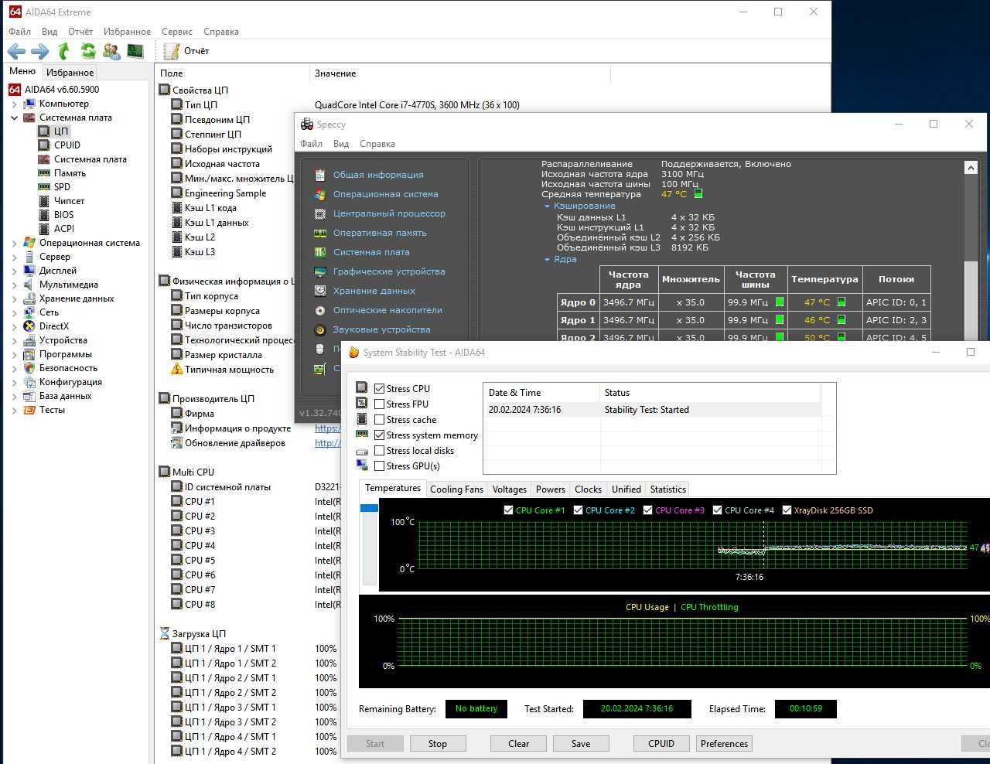The width and height of the screenshot is (990, 764).
Task: Toggle CPU Core #3 graph checkbox
Action: pyautogui.click(x=647, y=510)
